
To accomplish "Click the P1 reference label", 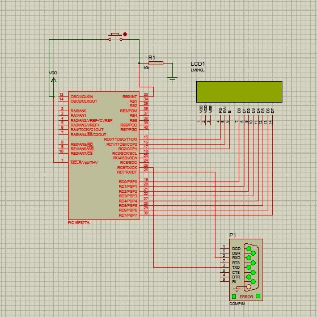I will [233, 235].
